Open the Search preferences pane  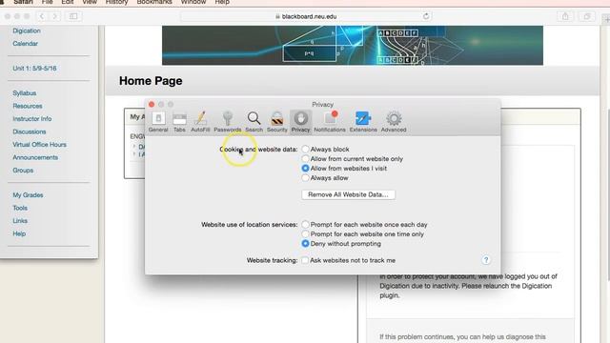click(x=254, y=122)
